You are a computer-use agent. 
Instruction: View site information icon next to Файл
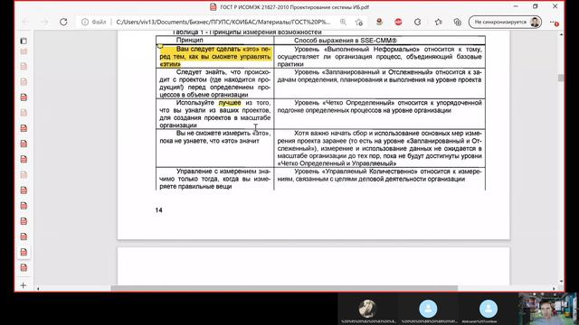coord(85,22)
